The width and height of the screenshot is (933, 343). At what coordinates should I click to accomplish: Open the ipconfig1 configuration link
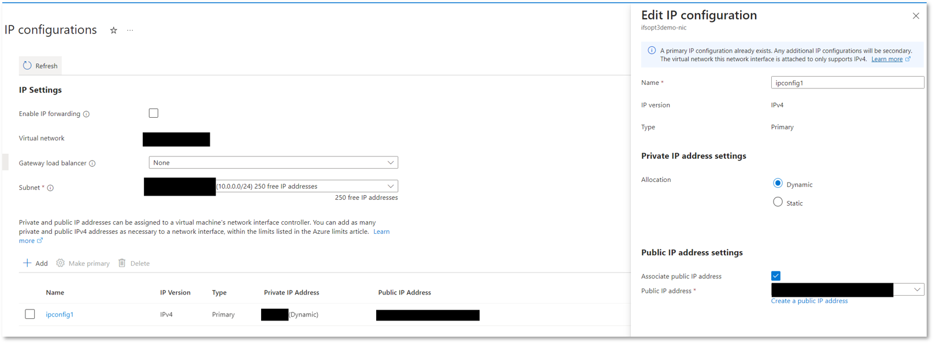tap(60, 315)
